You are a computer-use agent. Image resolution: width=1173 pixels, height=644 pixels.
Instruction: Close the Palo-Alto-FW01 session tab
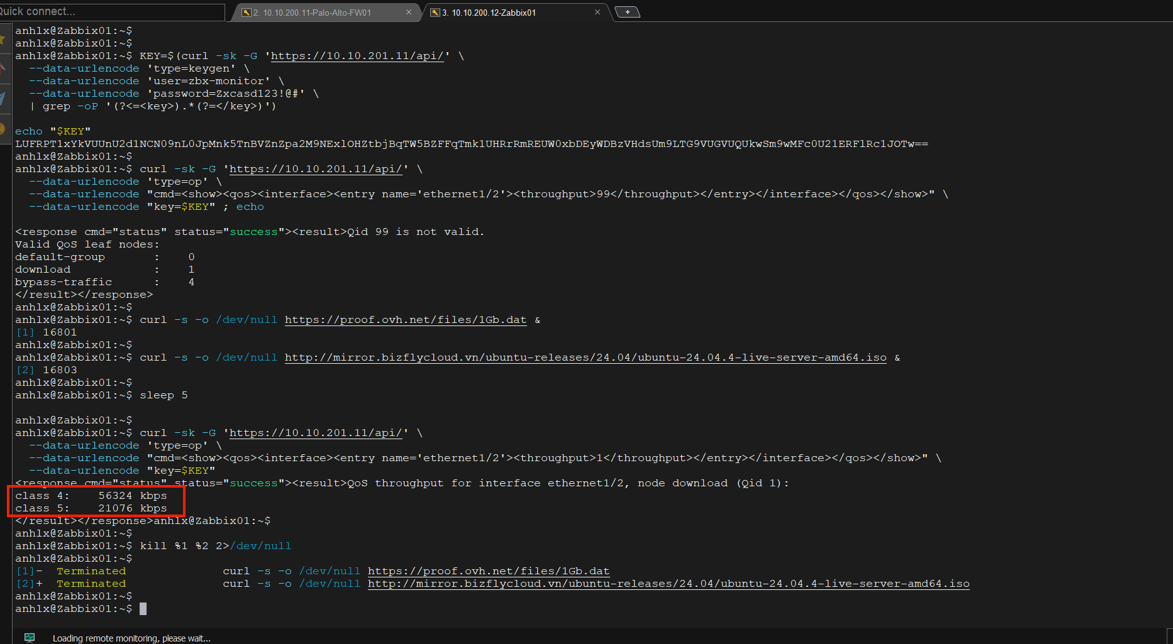[x=409, y=12]
